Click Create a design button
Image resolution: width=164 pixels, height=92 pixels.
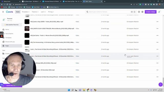(151, 12)
